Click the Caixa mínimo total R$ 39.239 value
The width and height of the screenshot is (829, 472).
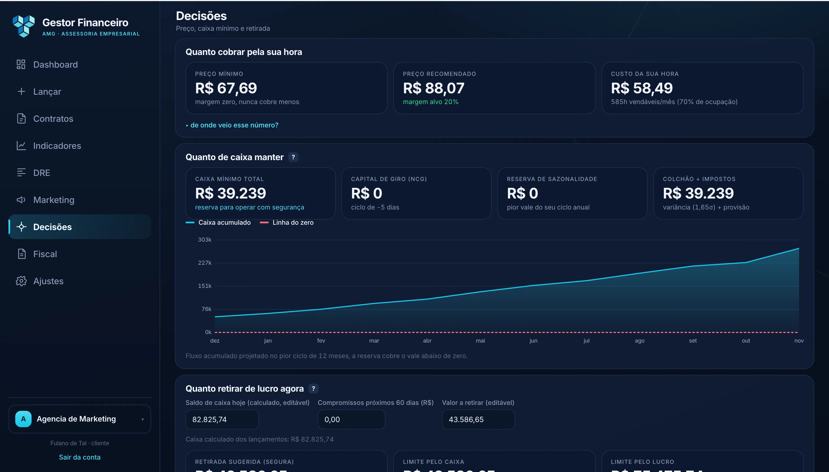click(230, 193)
